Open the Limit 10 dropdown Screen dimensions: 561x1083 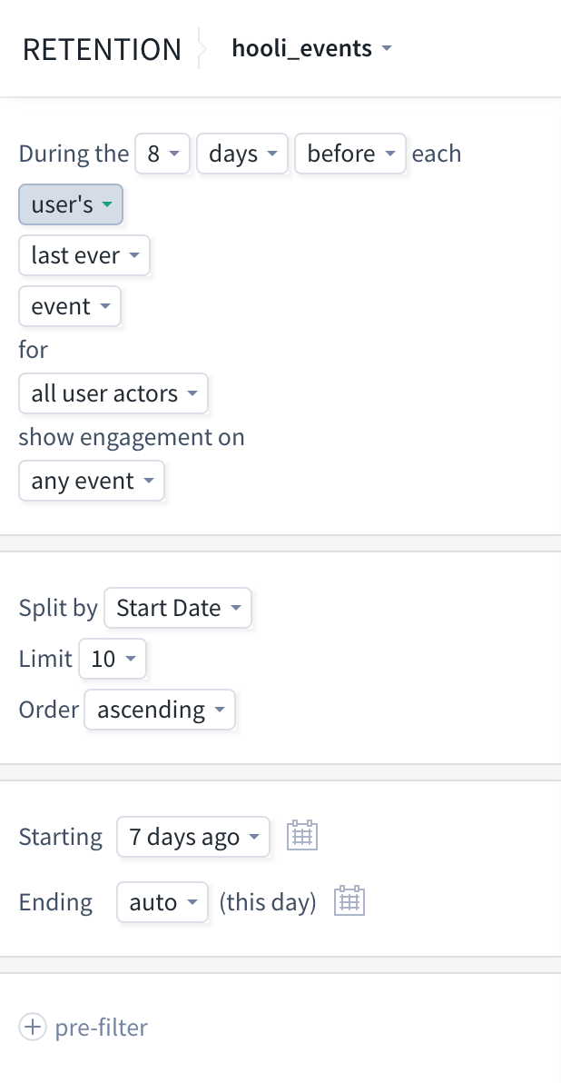tap(113, 659)
